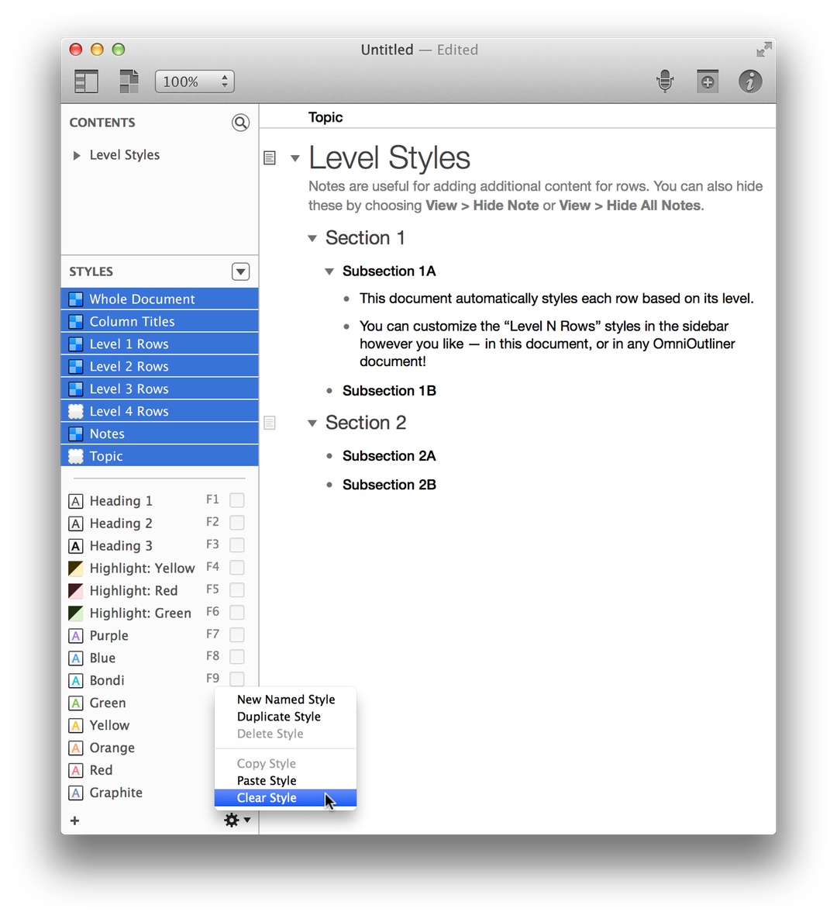Toggle the Highlight: Red checkbox
The image size is (837, 919).
pyautogui.click(x=237, y=589)
